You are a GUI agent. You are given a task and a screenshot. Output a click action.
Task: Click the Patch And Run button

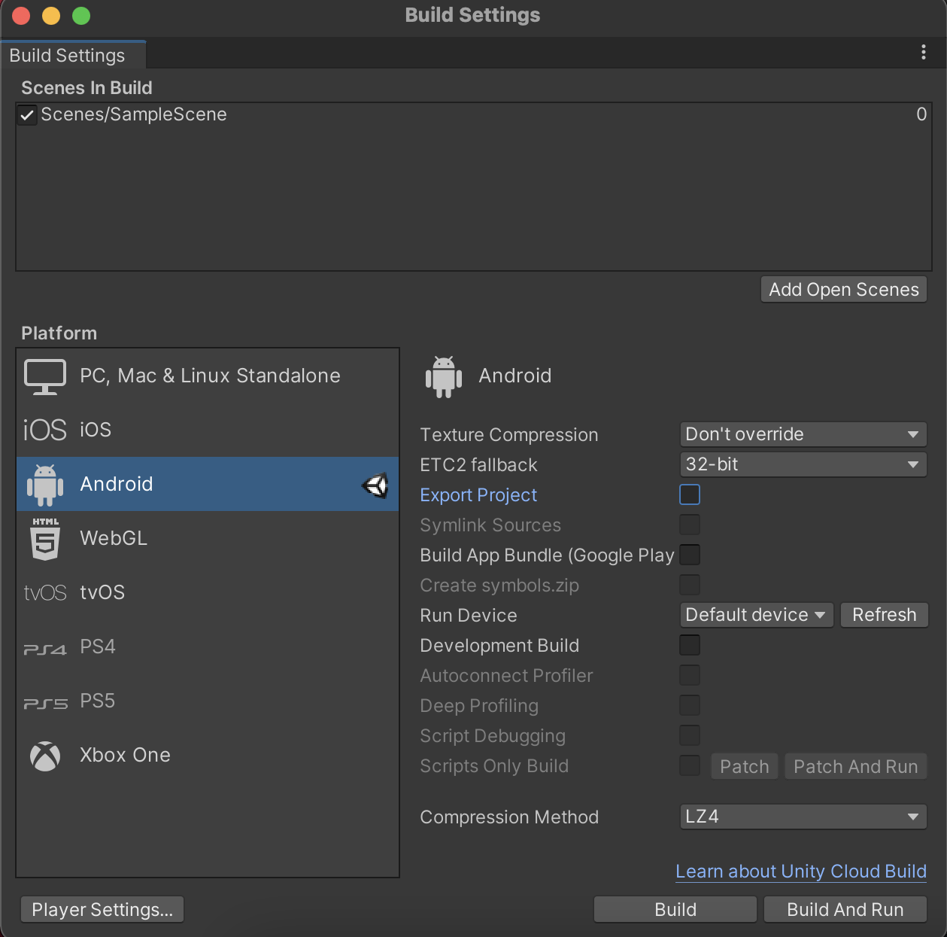tap(856, 767)
